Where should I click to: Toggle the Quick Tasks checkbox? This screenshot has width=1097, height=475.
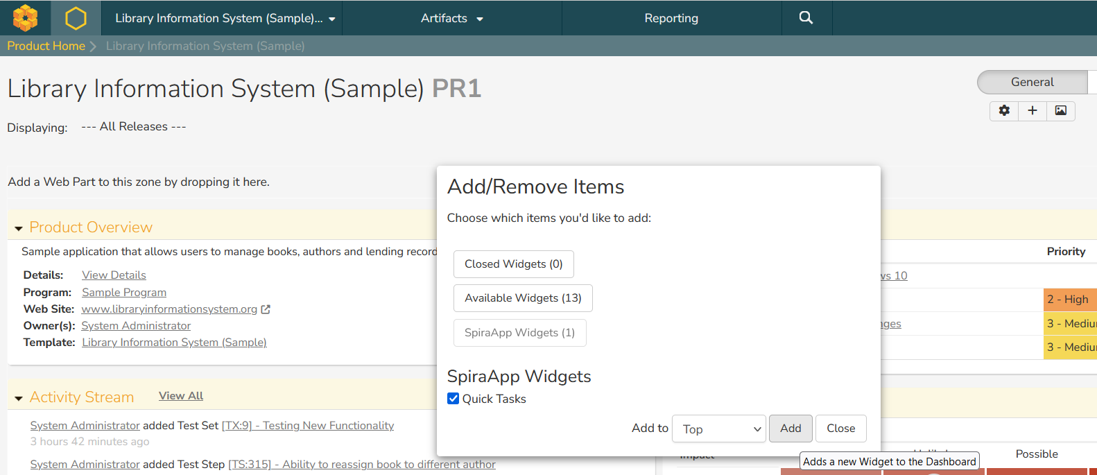(454, 399)
